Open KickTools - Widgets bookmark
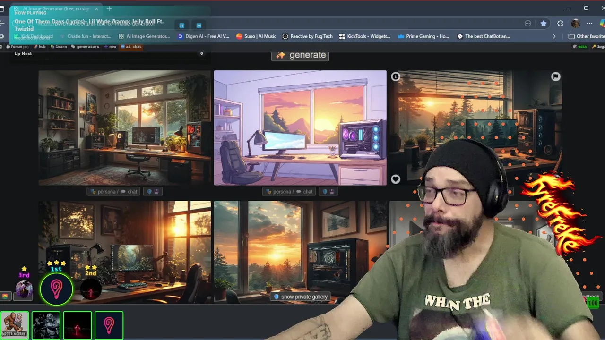605x340 pixels. [365, 36]
